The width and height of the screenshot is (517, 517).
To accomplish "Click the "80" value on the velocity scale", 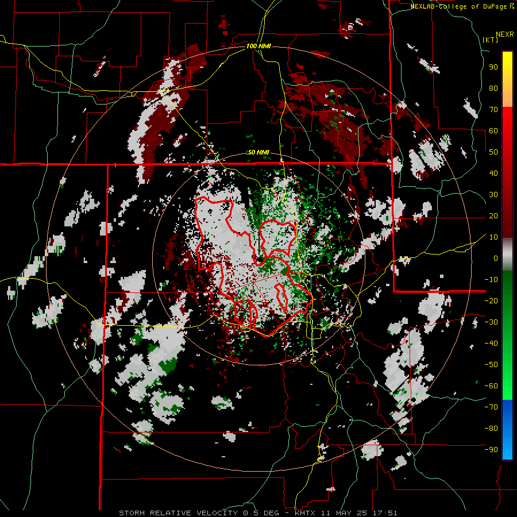I will (493, 88).
